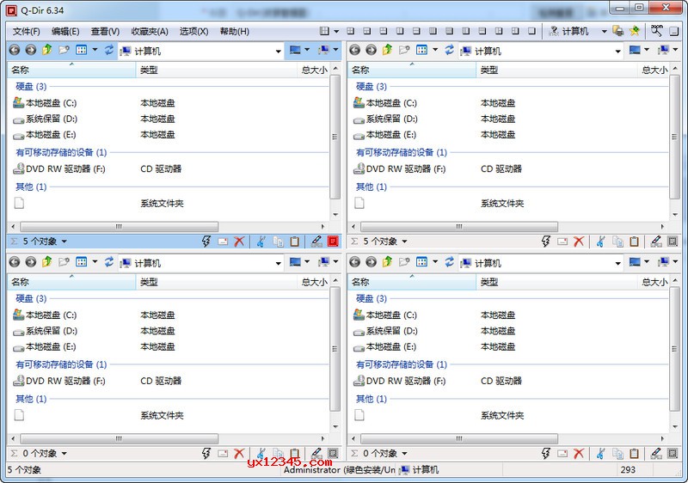Select the single-pane layout icon in main toolbar
Viewport: 688px width, 483px height.
tap(531, 31)
